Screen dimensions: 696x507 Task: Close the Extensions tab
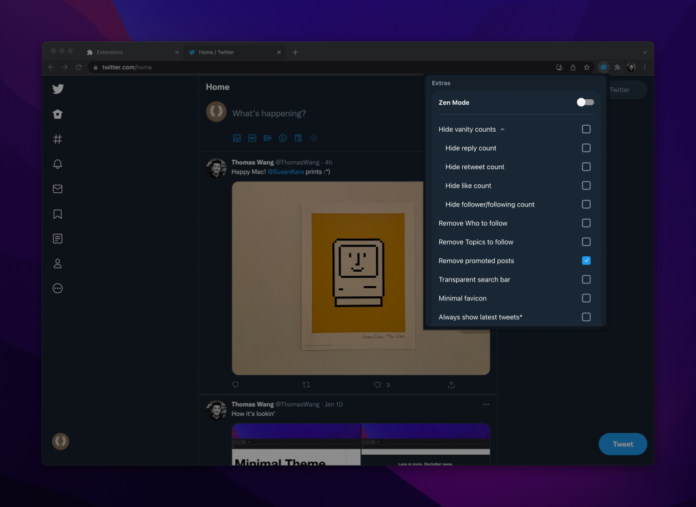click(177, 52)
